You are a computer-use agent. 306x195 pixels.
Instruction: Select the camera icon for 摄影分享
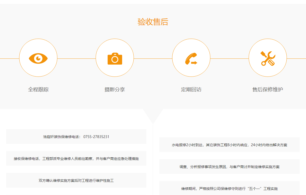(x=115, y=58)
